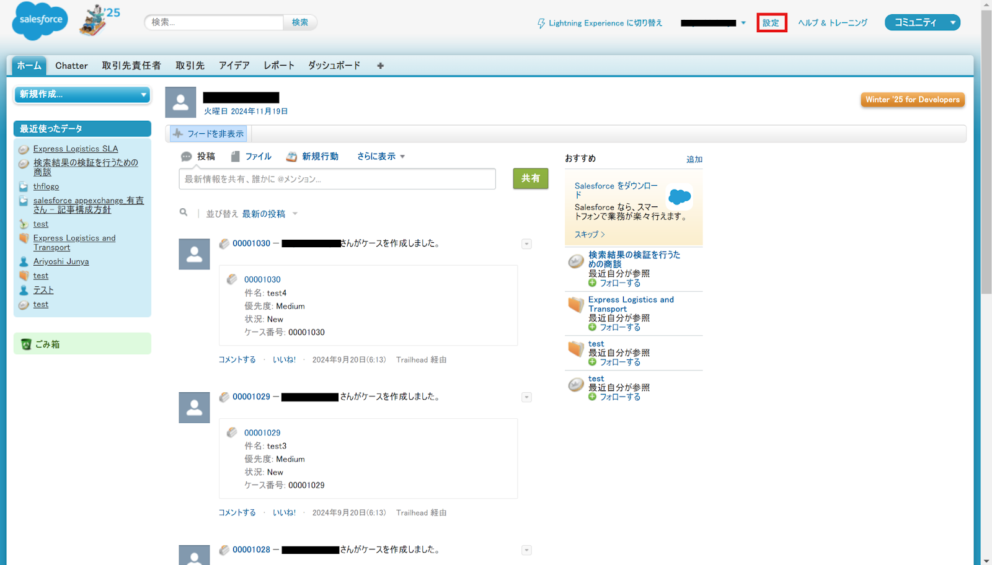This screenshot has width=992, height=565.
Task: Open the 設定 setup link
Action: tap(771, 22)
